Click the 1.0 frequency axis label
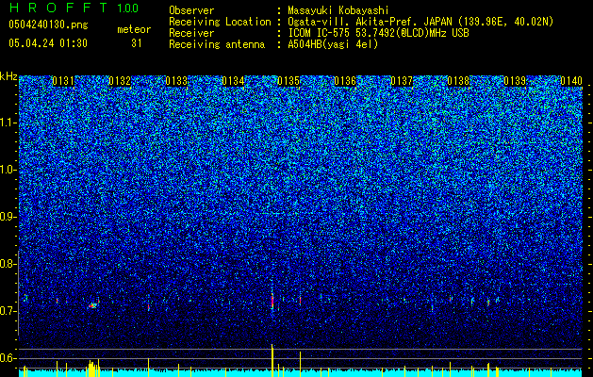Screen dimensions: 593x377 [x=8, y=170]
